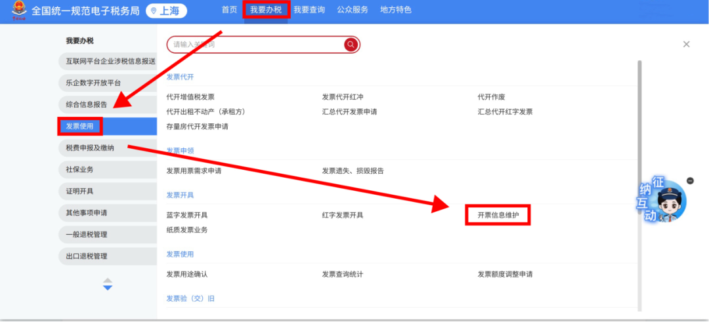Image resolution: width=709 pixels, height=322 pixels.
Task: Open 发票代开红冲 link
Action: (343, 96)
